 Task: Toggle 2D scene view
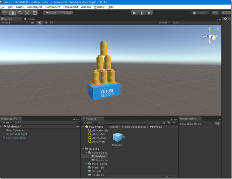(x=32, y=22)
